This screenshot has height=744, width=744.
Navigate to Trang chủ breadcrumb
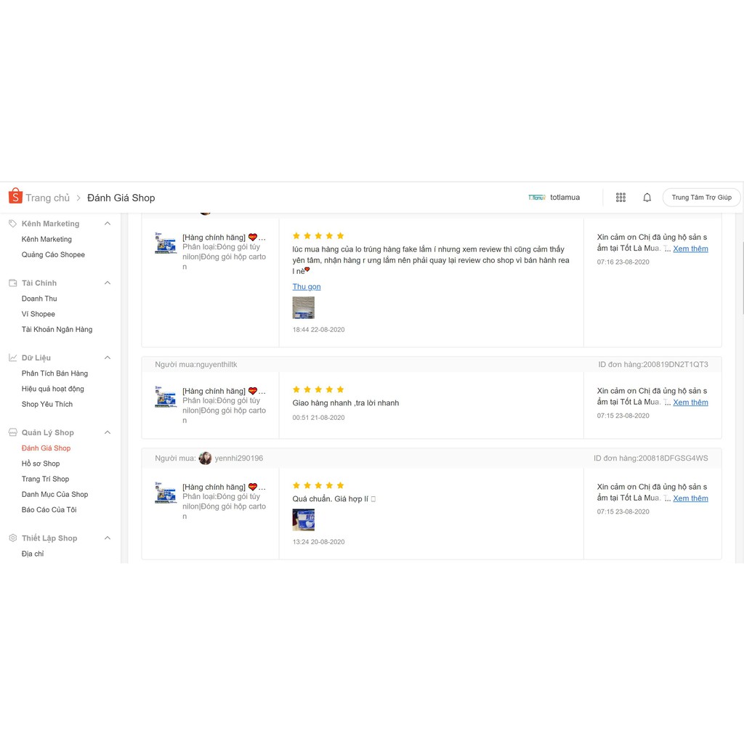click(x=48, y=198)
